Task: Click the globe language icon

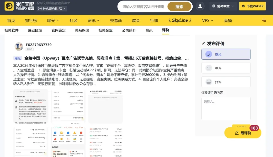Action: [214, 6]
